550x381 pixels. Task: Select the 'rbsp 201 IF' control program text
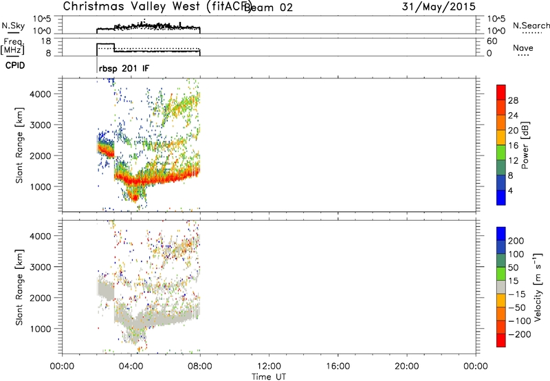(x=124, y=69)
